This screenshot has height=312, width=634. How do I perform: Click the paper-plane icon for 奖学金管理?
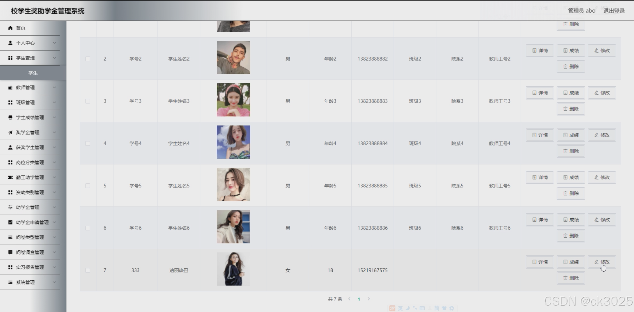(10, 133)
